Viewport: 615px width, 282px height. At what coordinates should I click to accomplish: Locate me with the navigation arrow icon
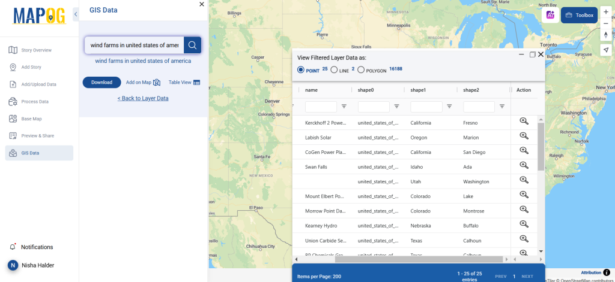pos(605,50)
